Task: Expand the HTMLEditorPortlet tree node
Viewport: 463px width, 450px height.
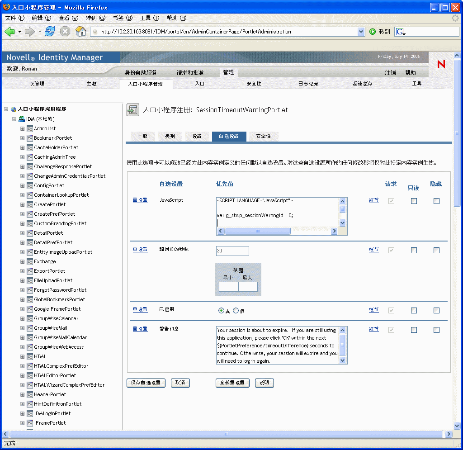Action: point(22,375)
